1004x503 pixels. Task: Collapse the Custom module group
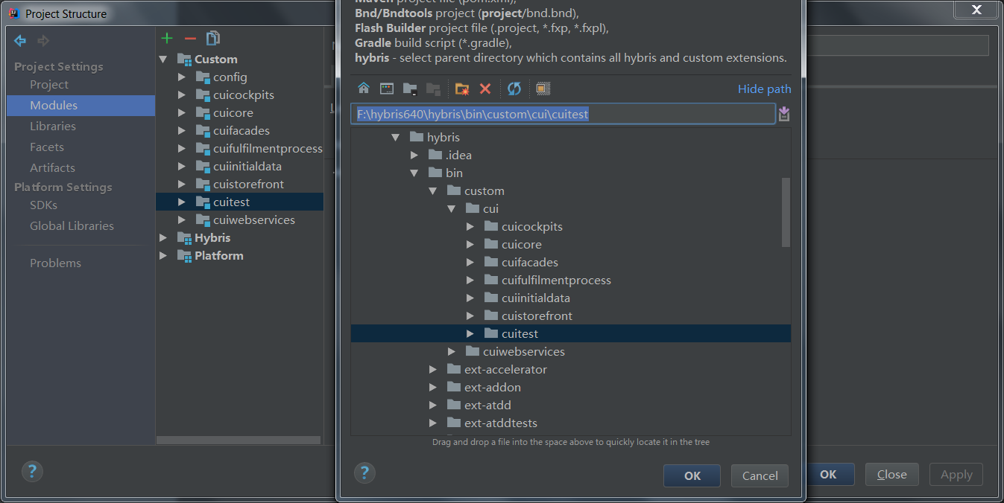click(x=163, y=59)
